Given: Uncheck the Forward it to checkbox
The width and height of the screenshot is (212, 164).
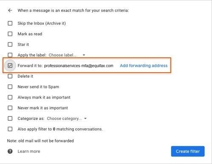Looking at the screenshot, I should [10, 65].
